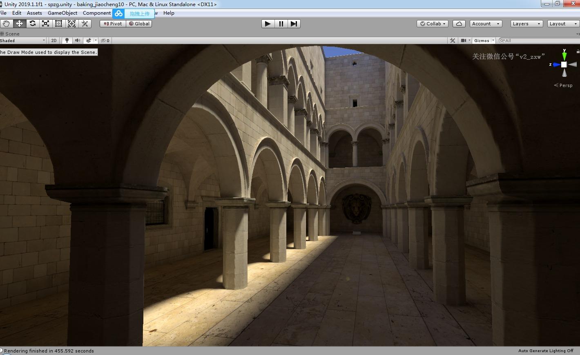Open the Edit menu
The height and width of the screenshot is (355, 580).
17,13
